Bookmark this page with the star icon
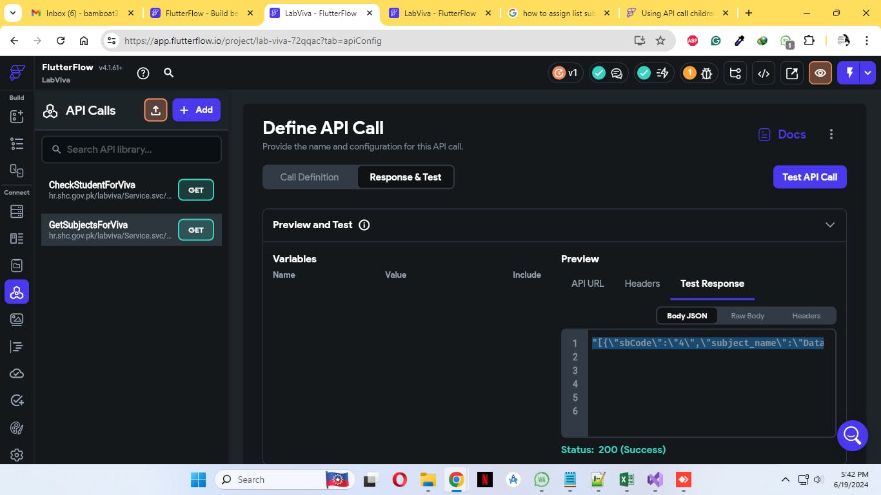This screenshot has width=881, height=495. [x=660, y=41]
